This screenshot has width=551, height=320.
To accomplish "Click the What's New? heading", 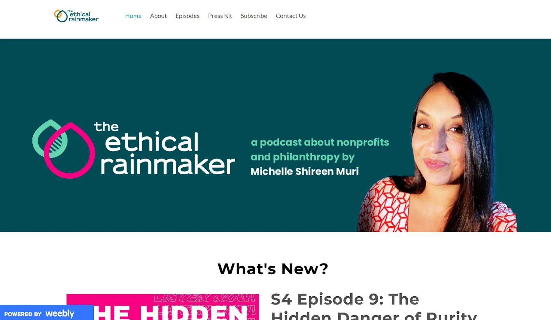I will click(273, 269).
